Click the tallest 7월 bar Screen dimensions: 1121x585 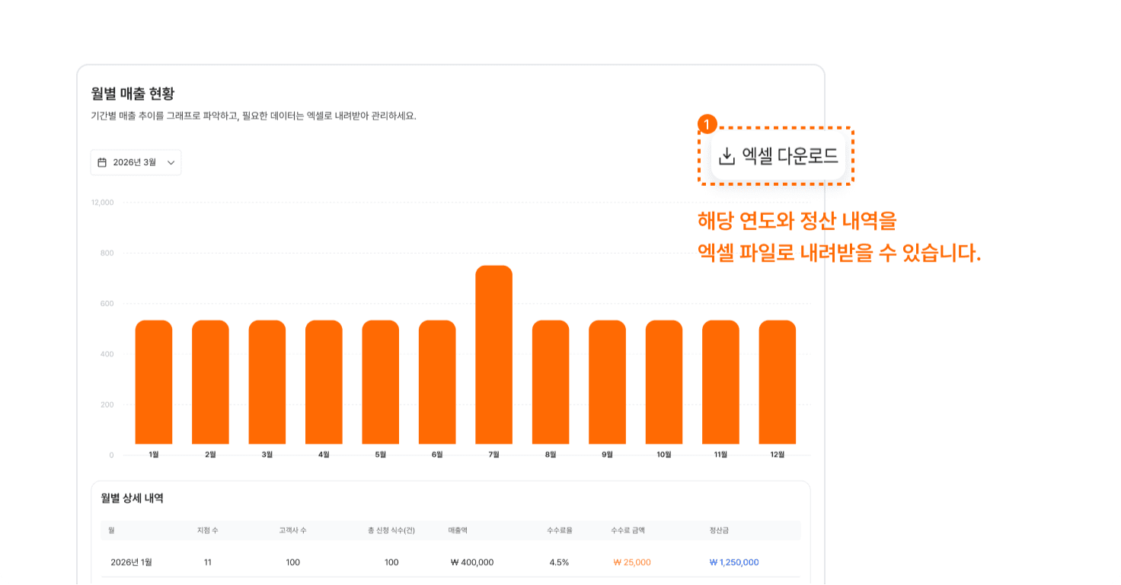[x=493, y=355]
